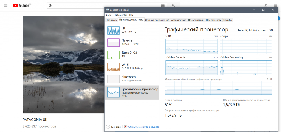Click the Patagonia video player frame
Screen dimensions: 281x132
point(63,64)
